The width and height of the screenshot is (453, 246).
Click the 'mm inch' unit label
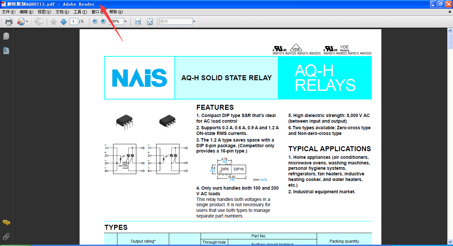coord(260,180)
